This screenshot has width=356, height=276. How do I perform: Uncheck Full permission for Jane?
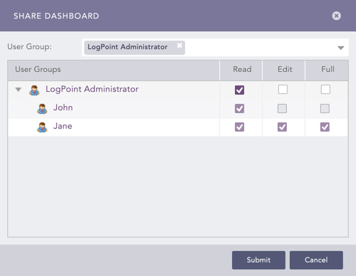tap(325, 127)
